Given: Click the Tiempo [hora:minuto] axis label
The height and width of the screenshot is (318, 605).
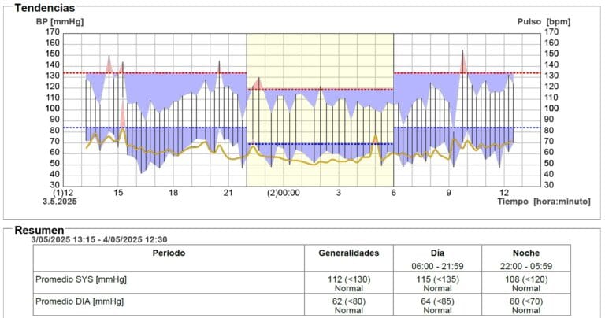Looking at the screenshot, I should point(543,202).
